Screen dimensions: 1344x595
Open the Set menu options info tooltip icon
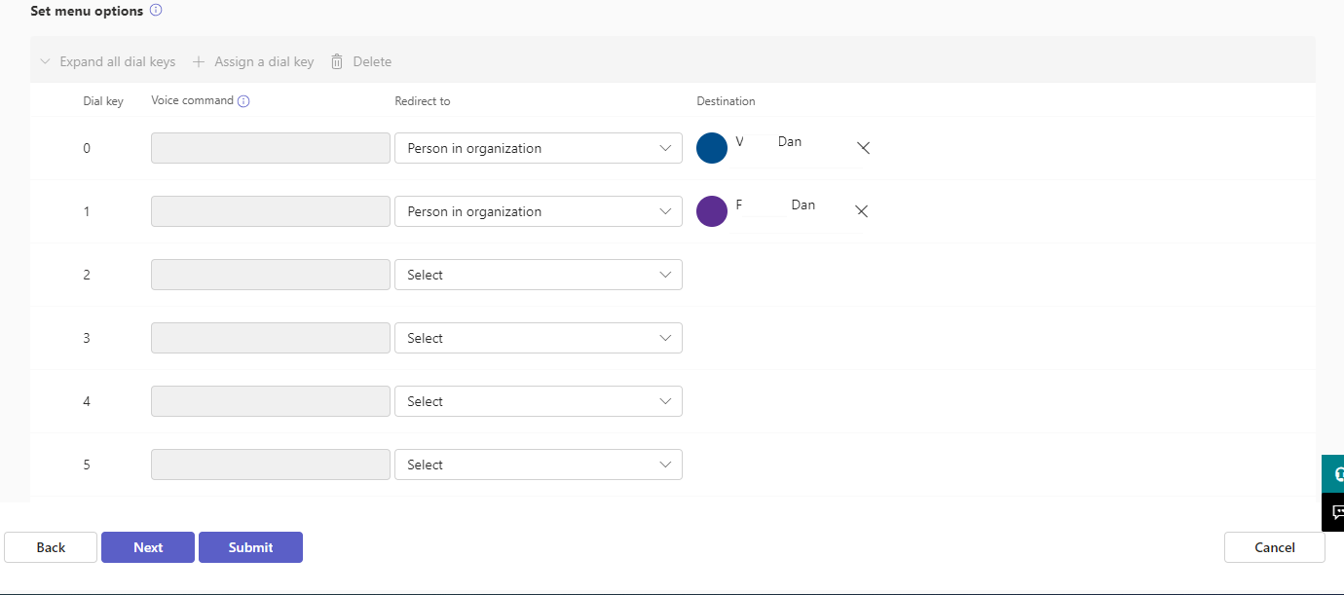[x=155, y=10]
